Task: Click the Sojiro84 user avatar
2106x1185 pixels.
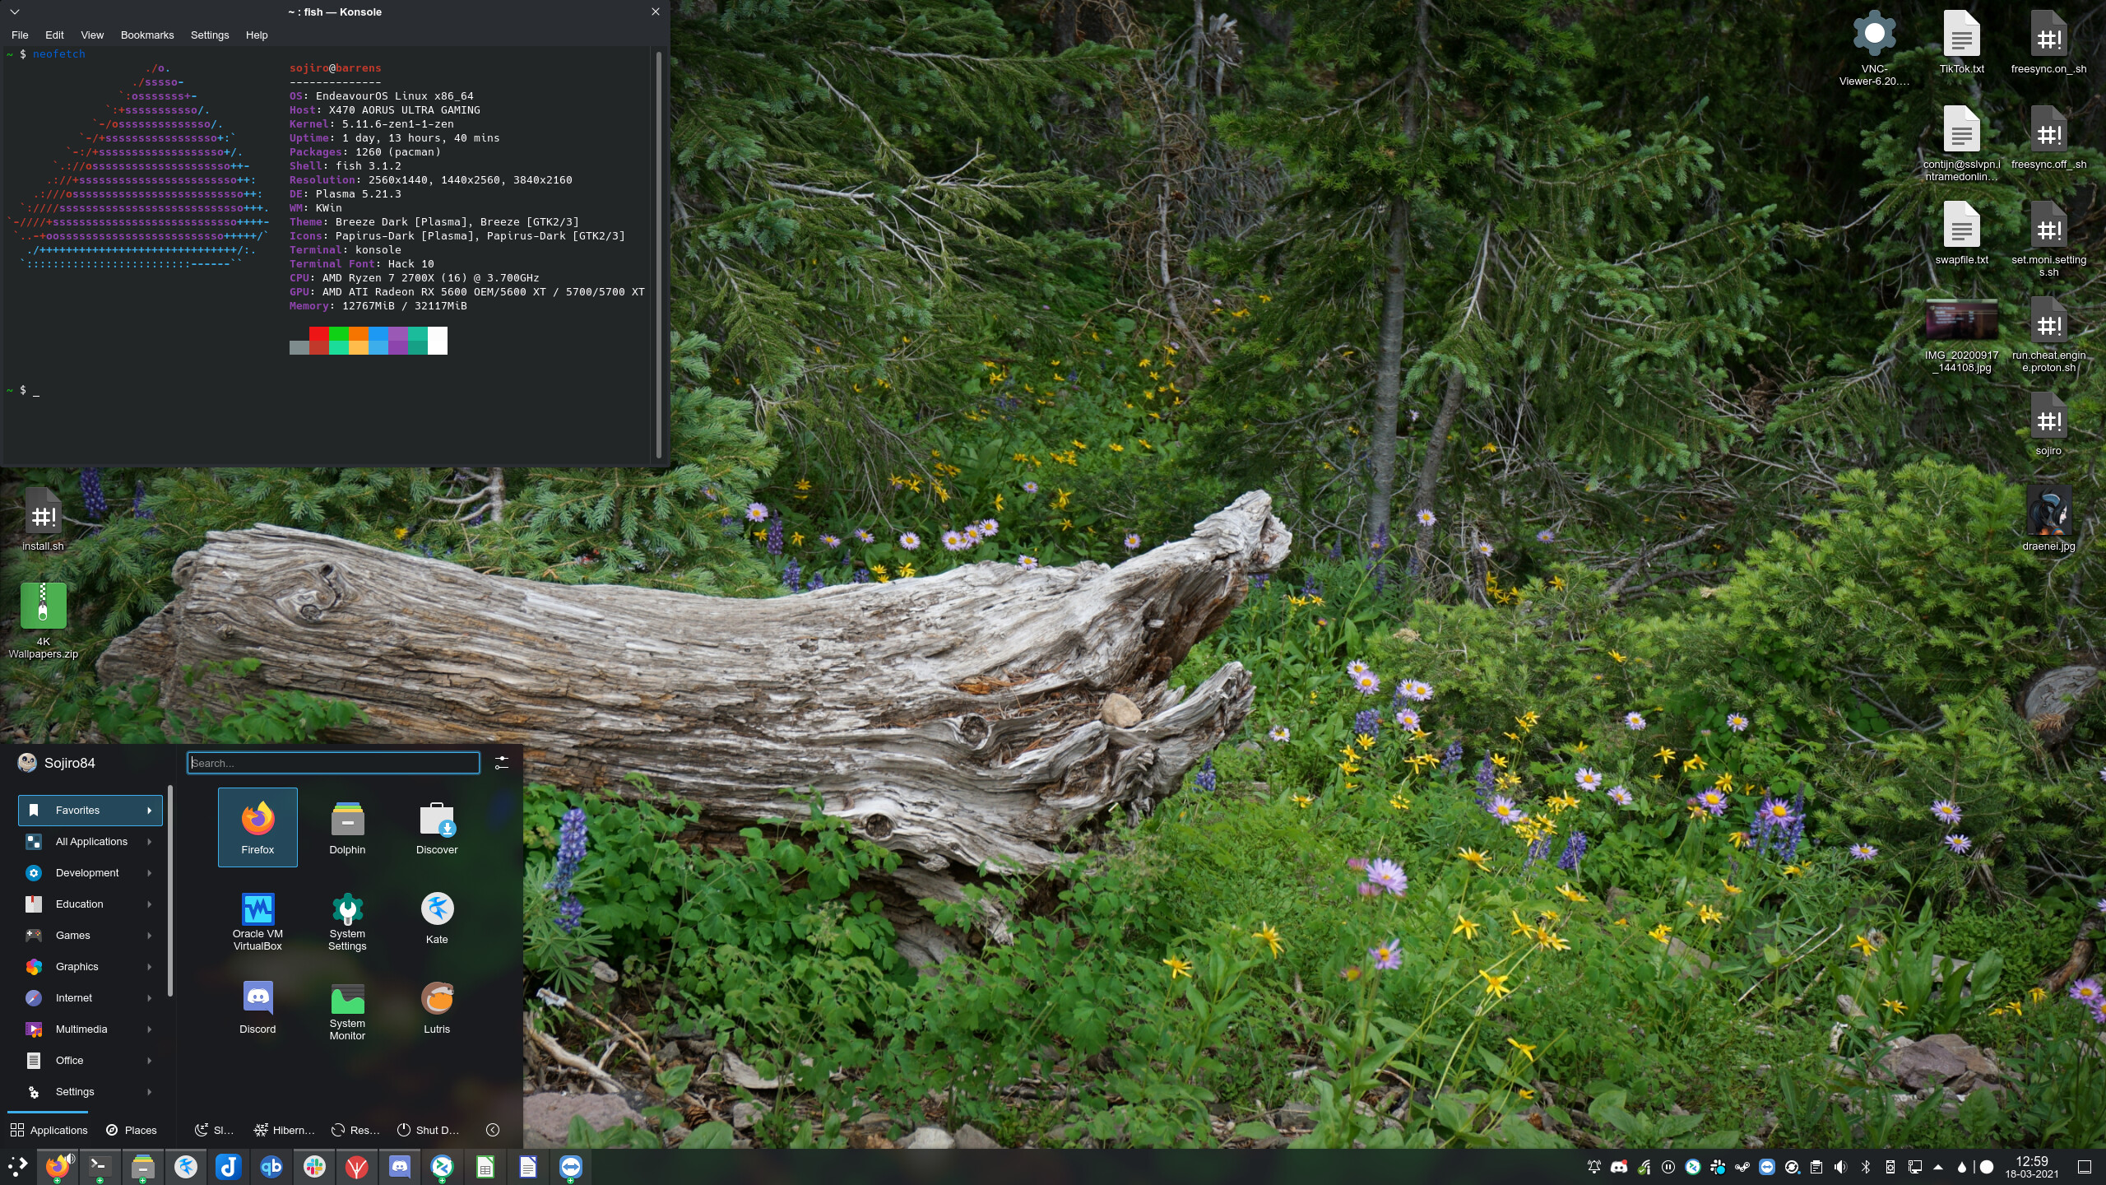Action: tap(27, 763)
